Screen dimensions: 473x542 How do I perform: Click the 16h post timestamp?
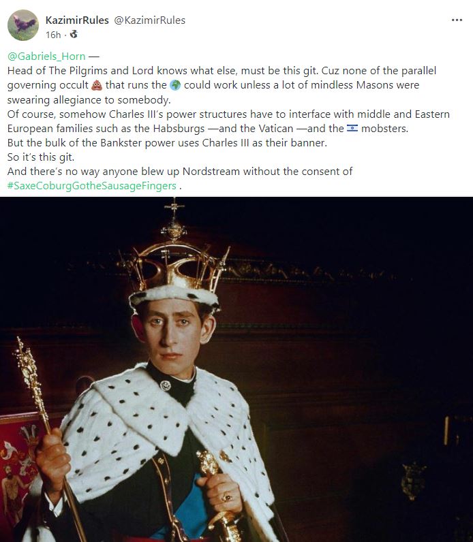tap(53, 35)
